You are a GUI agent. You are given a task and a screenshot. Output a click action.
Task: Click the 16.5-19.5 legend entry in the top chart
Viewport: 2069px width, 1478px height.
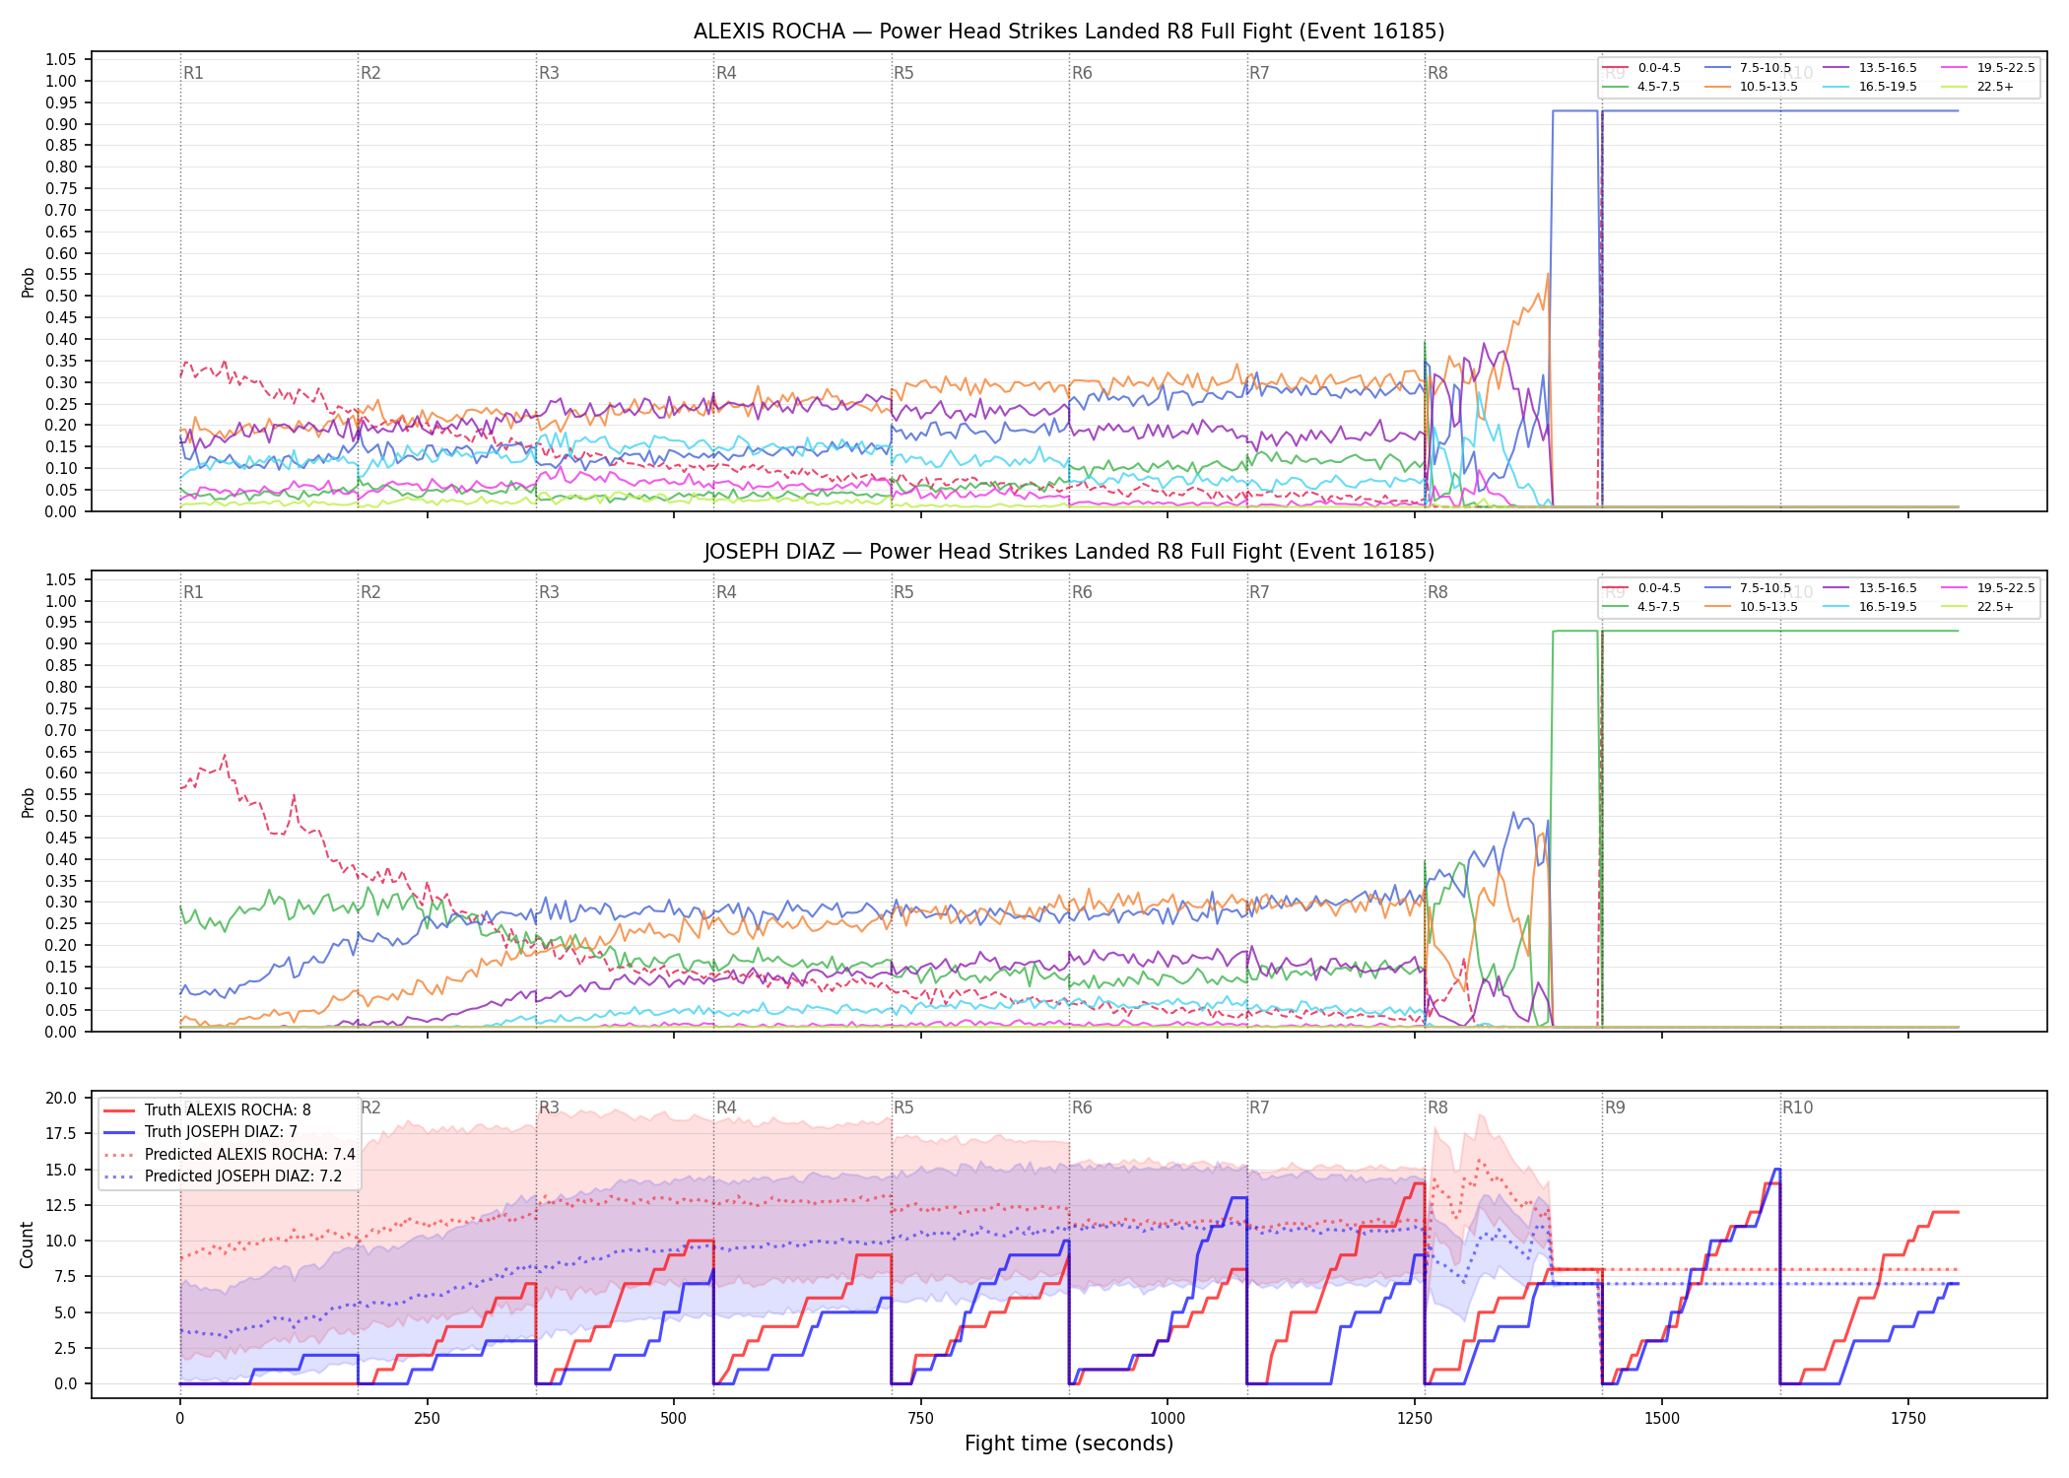click(1870, 87)
